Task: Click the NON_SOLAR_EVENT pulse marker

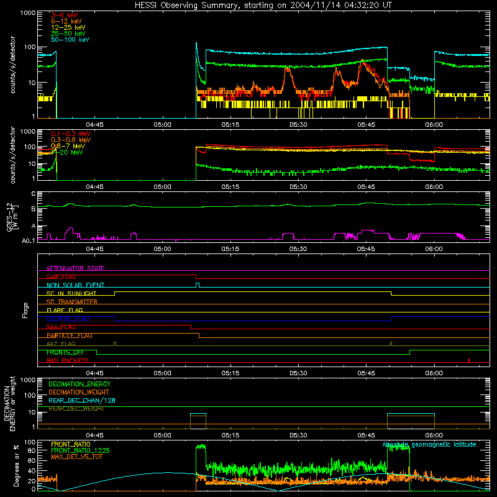Action: click(198, 285)
